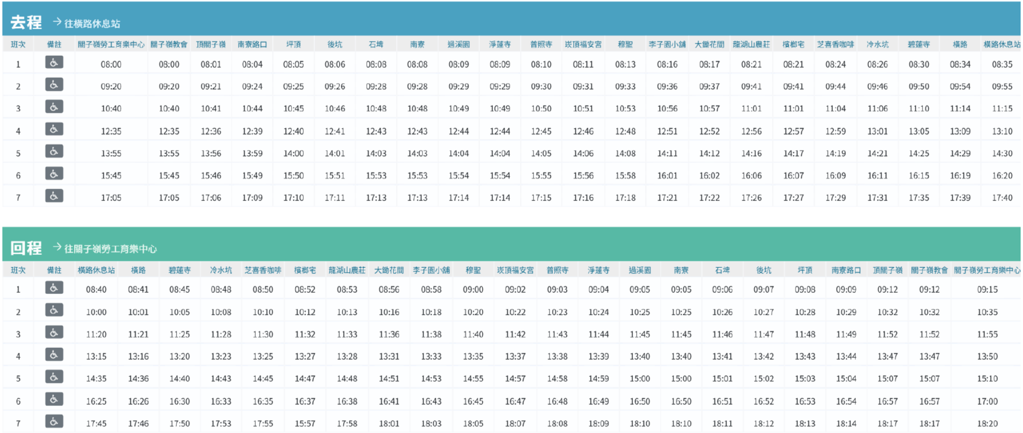Click the 往關子嶺勞工育樂中心 direction label
1023x433 pixels.
point(111,249)
